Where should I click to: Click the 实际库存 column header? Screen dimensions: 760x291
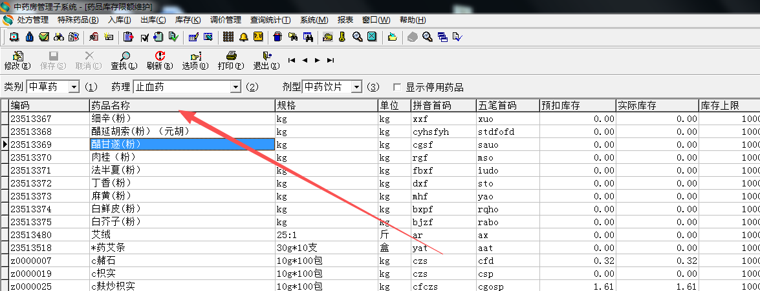(x=657, y=105)
